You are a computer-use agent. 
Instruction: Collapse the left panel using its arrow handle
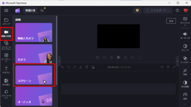(x=59, y=61)
